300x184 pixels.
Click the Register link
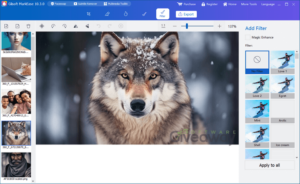pos(209,4)
